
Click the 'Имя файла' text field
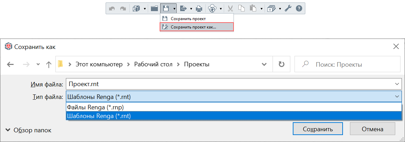234,84
